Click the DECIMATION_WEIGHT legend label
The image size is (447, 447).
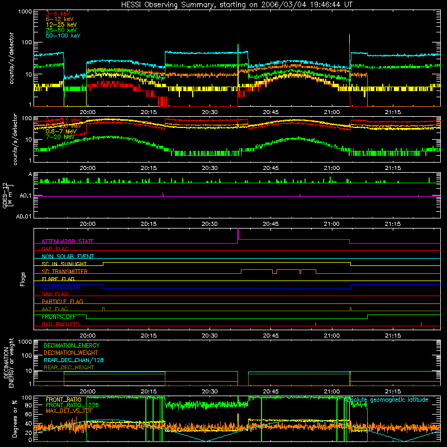71,353
